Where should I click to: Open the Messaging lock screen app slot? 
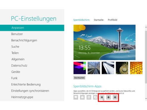[x=76, y=97]
